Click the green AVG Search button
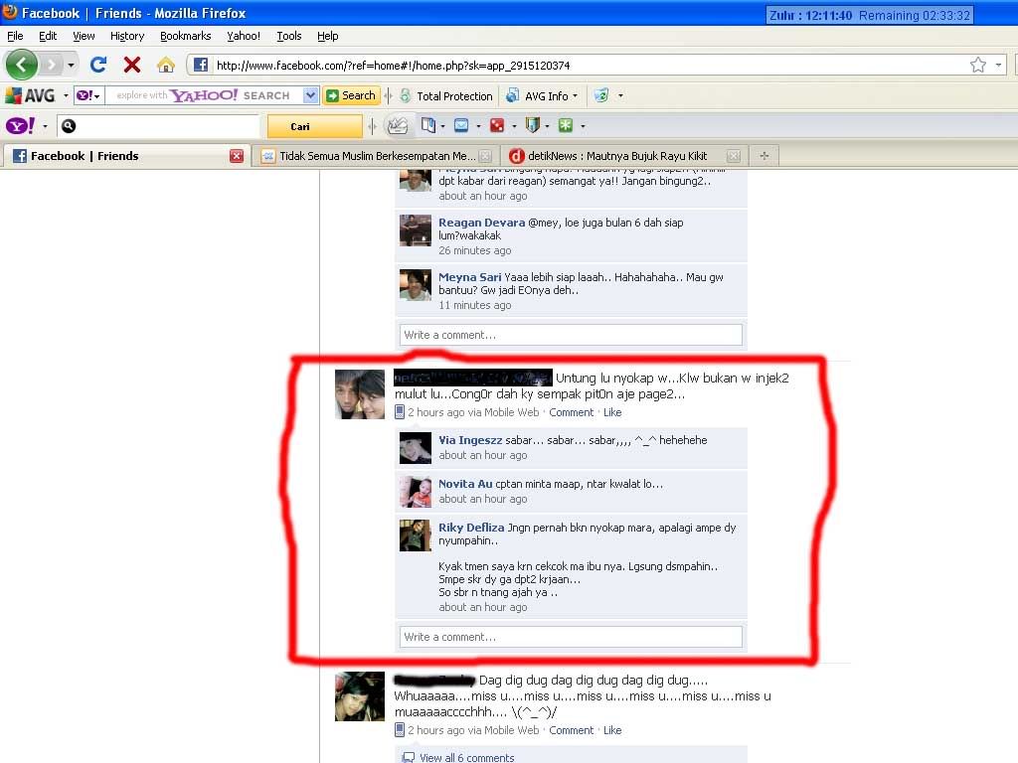Viewport: 1018px width, 763px height. coord(351,95)
